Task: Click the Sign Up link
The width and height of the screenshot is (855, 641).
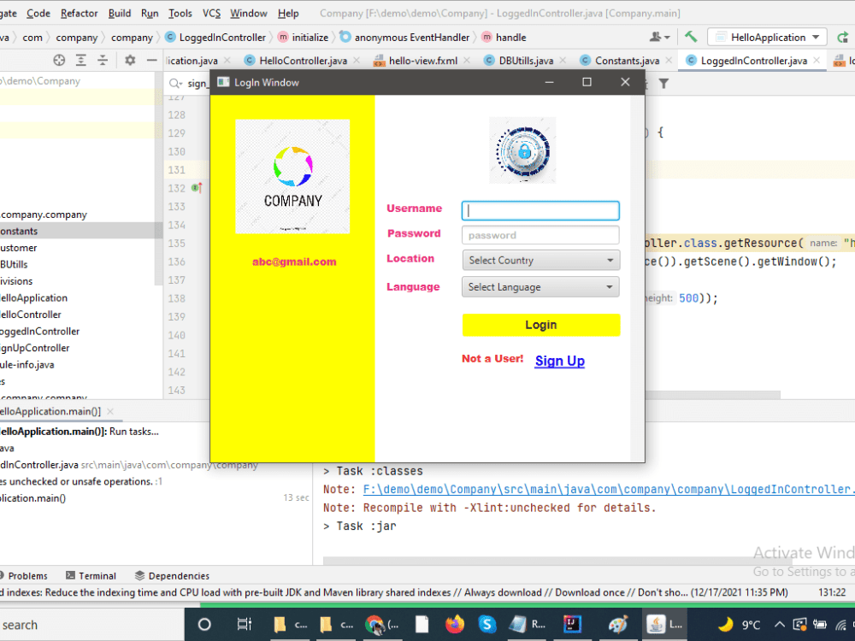Action: 559,361
